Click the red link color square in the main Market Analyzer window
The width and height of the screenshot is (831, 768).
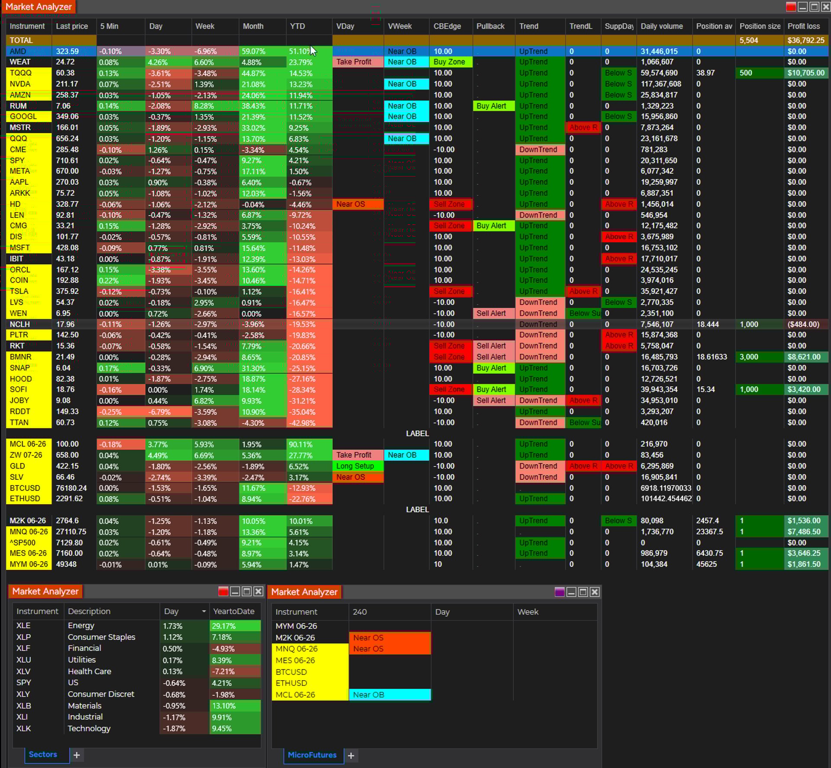(791, 7)
